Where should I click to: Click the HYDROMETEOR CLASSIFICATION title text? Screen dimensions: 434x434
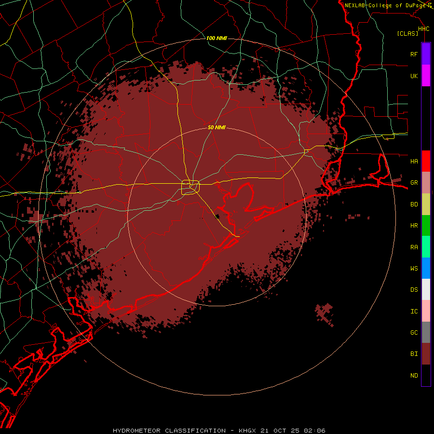pyautogui.click(x=169, y=431)
